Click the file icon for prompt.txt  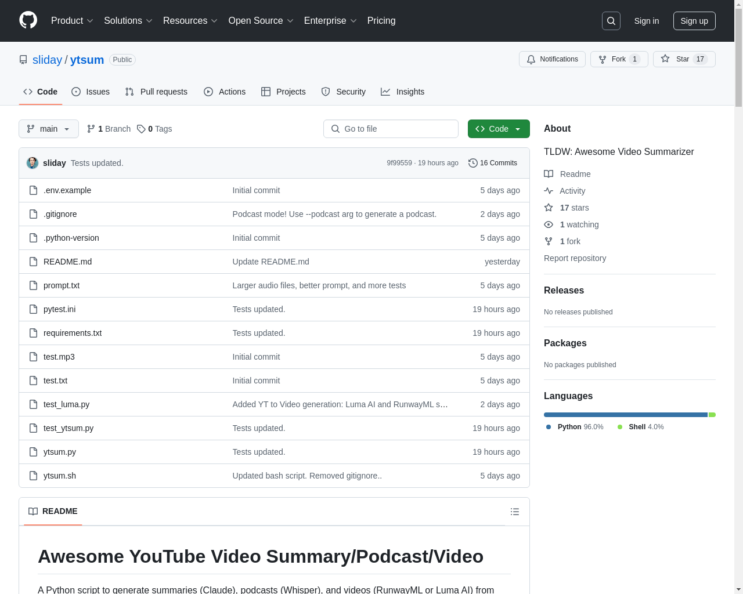(x=34, y=285)
